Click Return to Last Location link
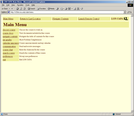The image size is (134, 116). coord(30,19)
